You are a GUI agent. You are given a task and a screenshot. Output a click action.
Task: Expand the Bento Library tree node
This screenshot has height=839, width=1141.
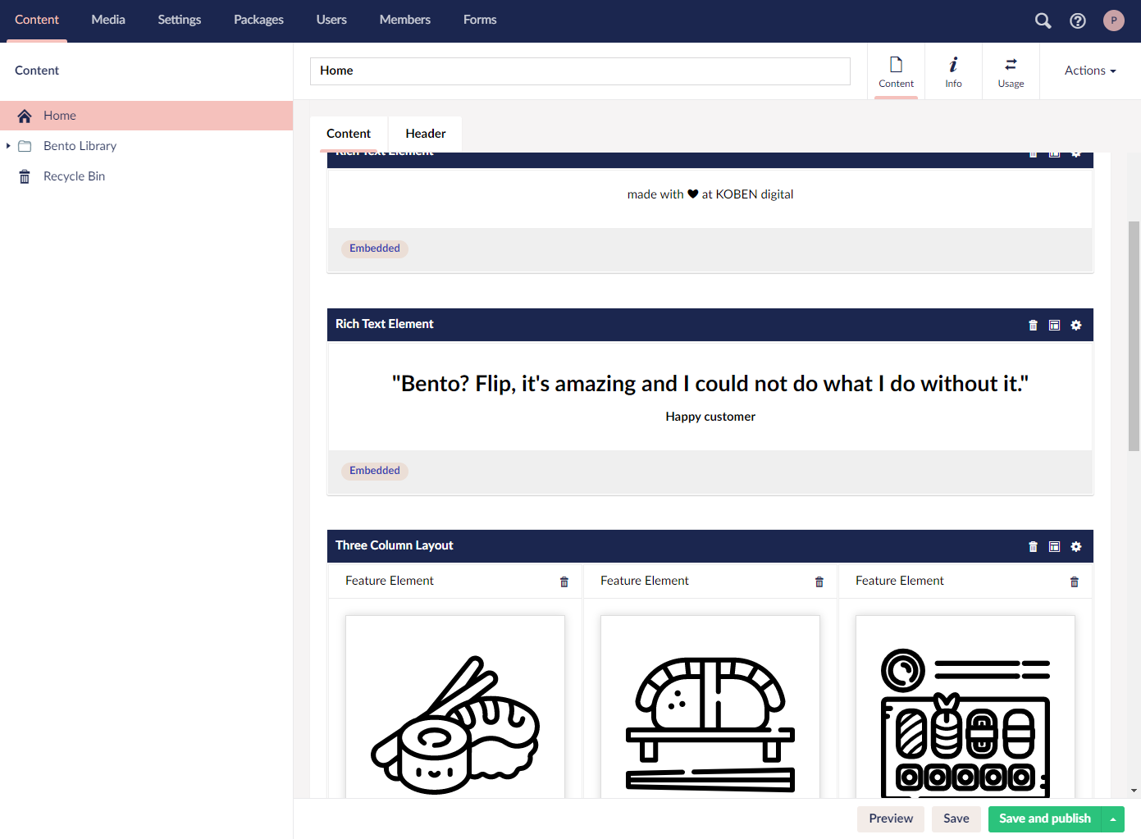8,146
